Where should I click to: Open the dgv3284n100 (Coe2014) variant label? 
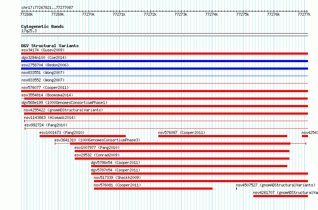click(x=44, y=57)
